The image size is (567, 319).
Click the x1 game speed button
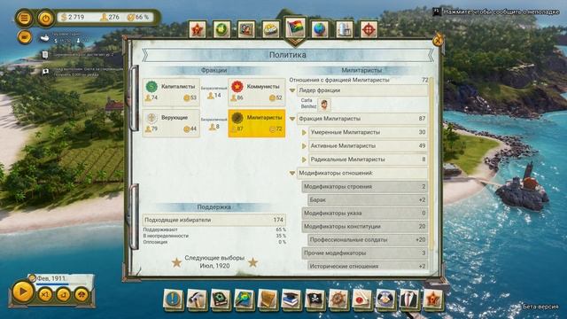coord(45,295)
